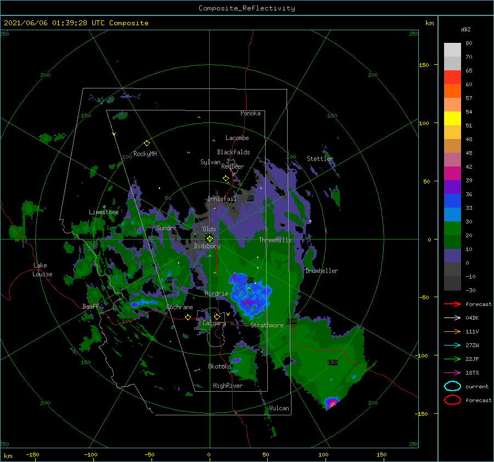
Task: Click the Vulcan city label
Action: (x=279, y=408)
